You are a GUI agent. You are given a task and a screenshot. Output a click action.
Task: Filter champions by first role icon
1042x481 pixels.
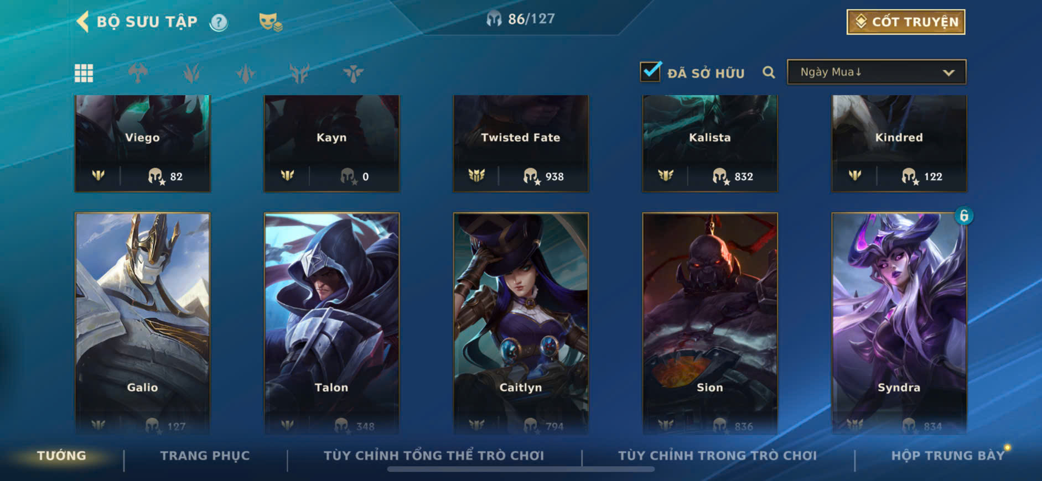point(138,73)
